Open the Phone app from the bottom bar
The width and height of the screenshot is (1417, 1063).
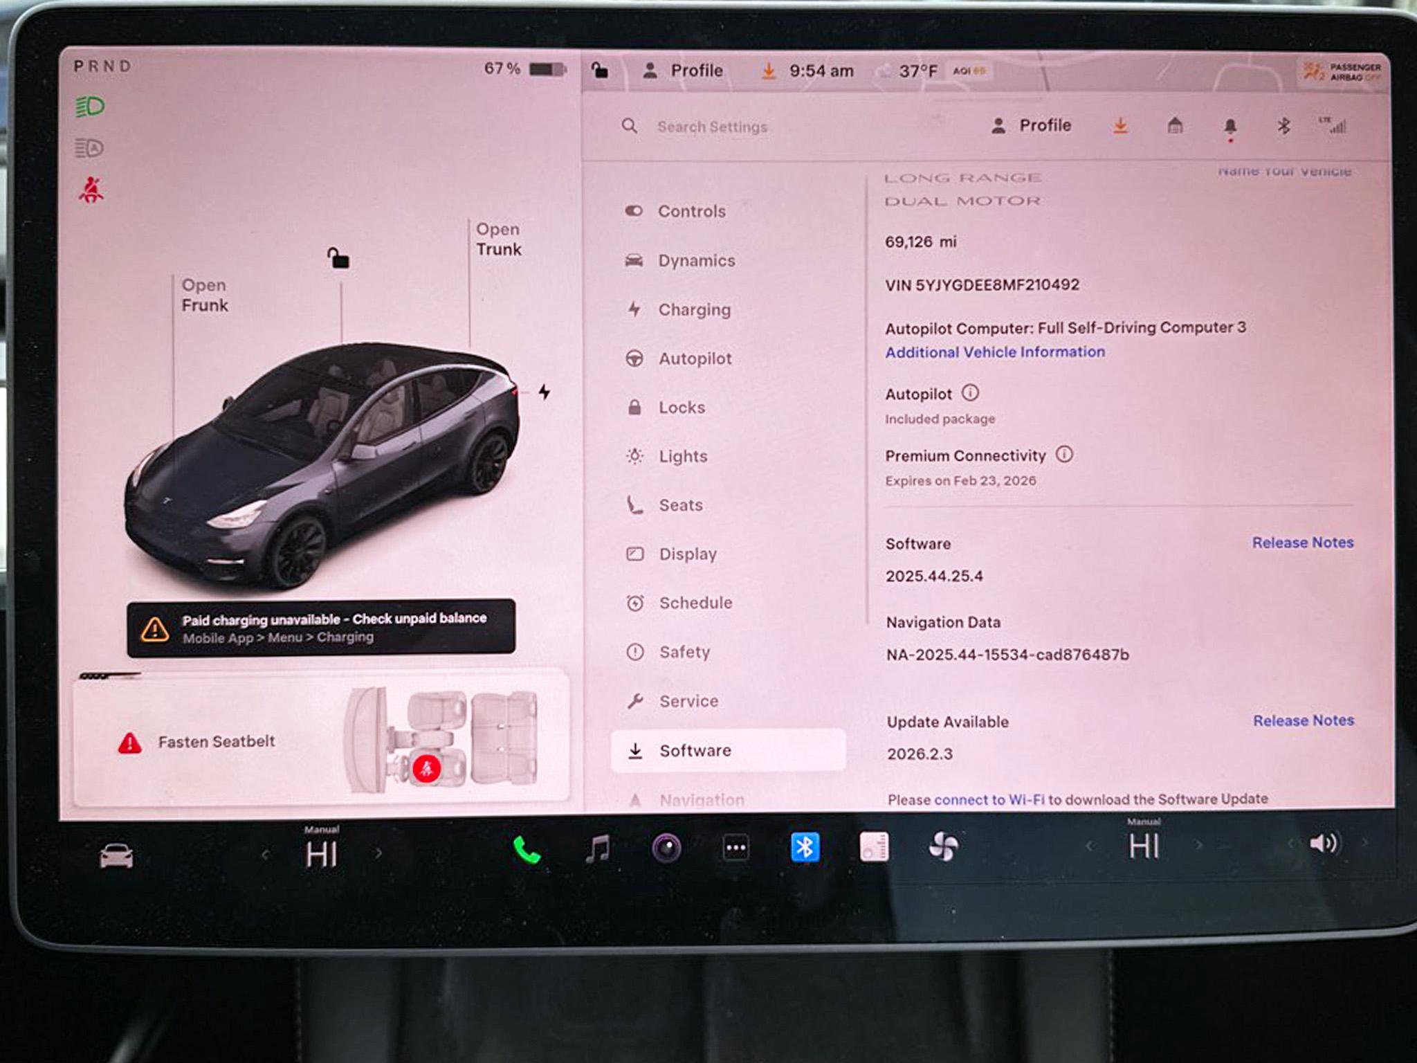(x=529, y=846)
